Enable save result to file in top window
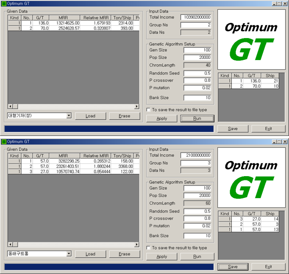The image size is (289, 274). (148, 110)
